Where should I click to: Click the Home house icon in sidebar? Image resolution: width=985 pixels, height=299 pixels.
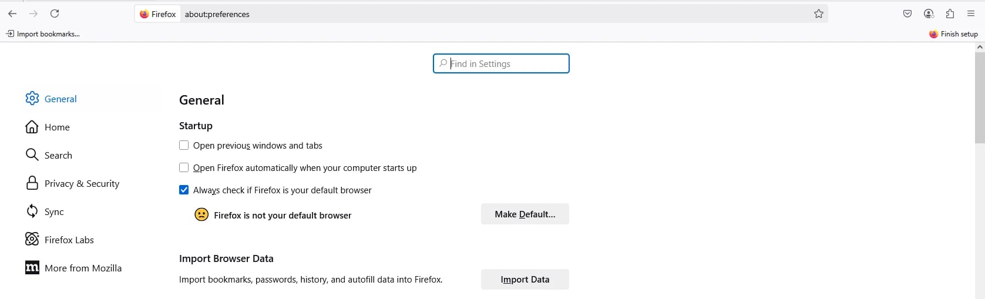(32, 127)
